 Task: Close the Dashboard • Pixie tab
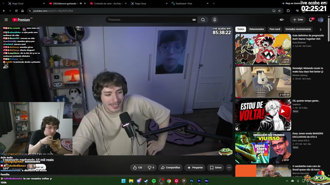click(208, 4)
